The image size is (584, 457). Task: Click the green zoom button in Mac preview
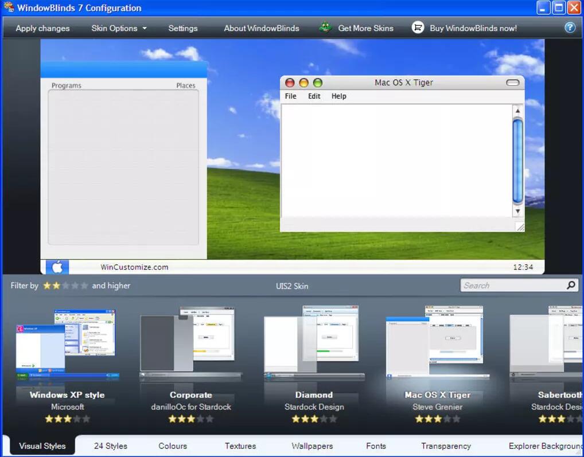click(317, 83)
